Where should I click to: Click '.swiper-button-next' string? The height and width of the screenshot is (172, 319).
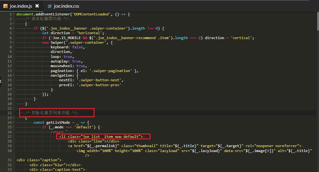[99, 80]
